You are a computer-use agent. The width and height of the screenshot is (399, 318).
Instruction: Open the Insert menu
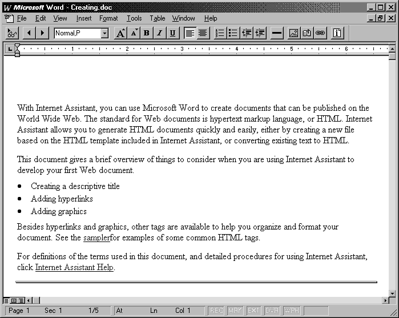pos(84,18)
